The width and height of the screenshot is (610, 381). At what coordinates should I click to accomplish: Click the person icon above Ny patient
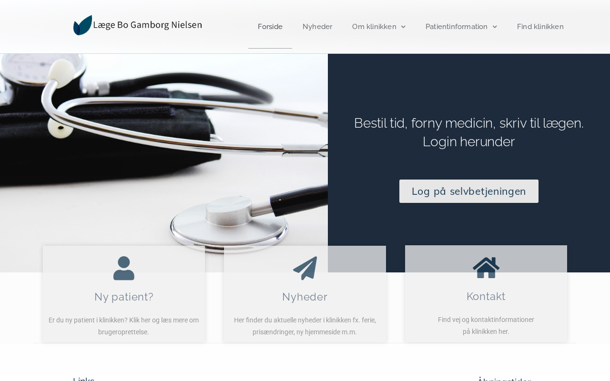pyautogui.click(x=124, y=268)
